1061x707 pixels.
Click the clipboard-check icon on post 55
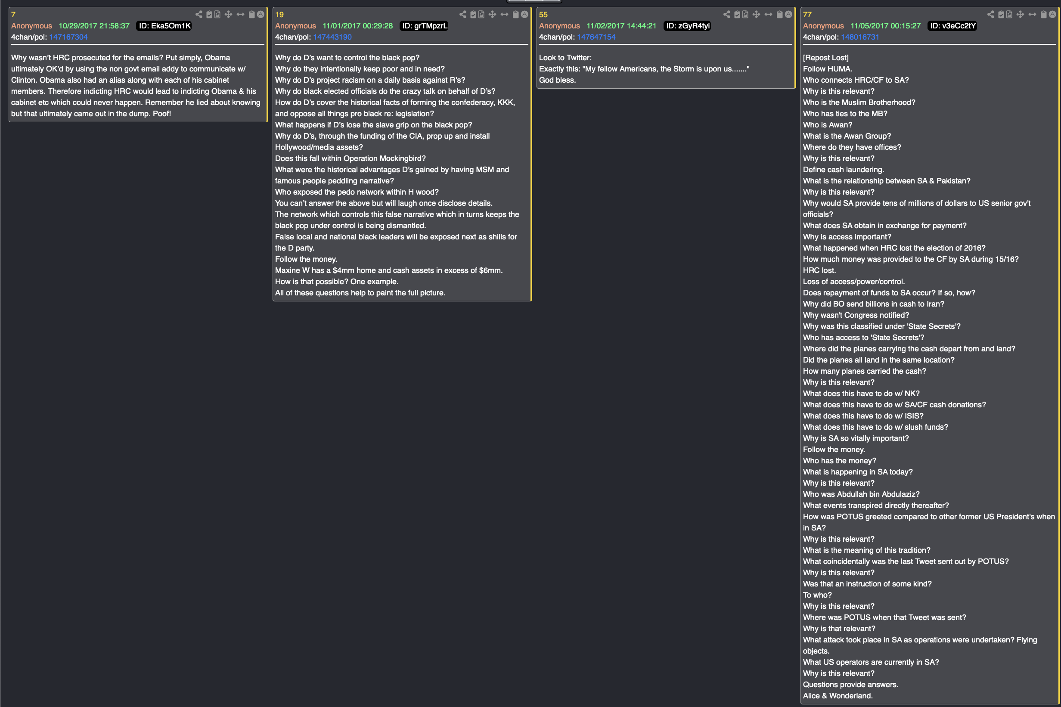click(737, 15)
